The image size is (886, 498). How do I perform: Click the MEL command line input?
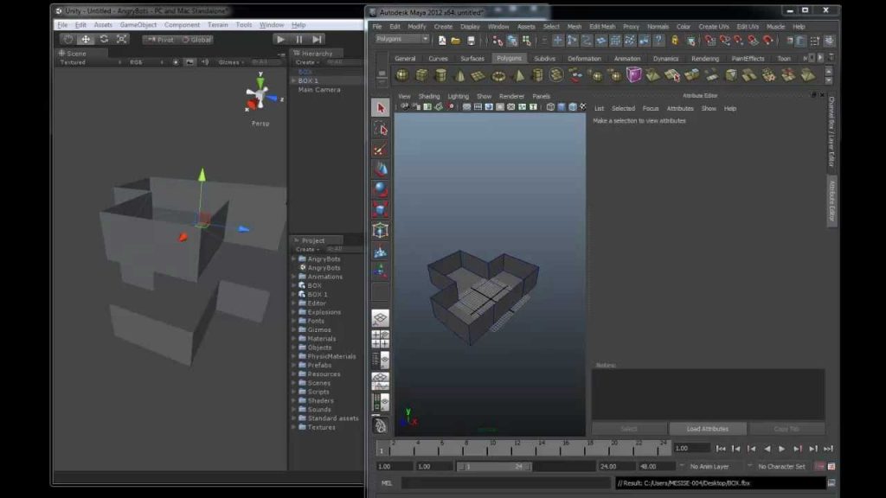[x=505, y=482]
